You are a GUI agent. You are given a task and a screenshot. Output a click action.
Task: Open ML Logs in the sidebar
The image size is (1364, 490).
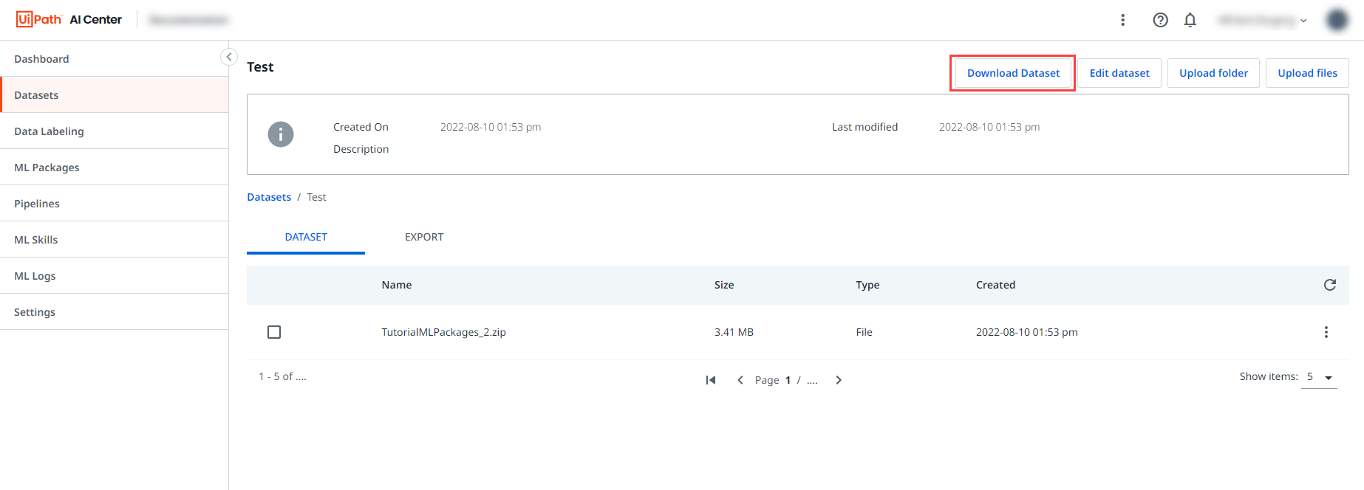pyautogui.click(x=115, y=276)
